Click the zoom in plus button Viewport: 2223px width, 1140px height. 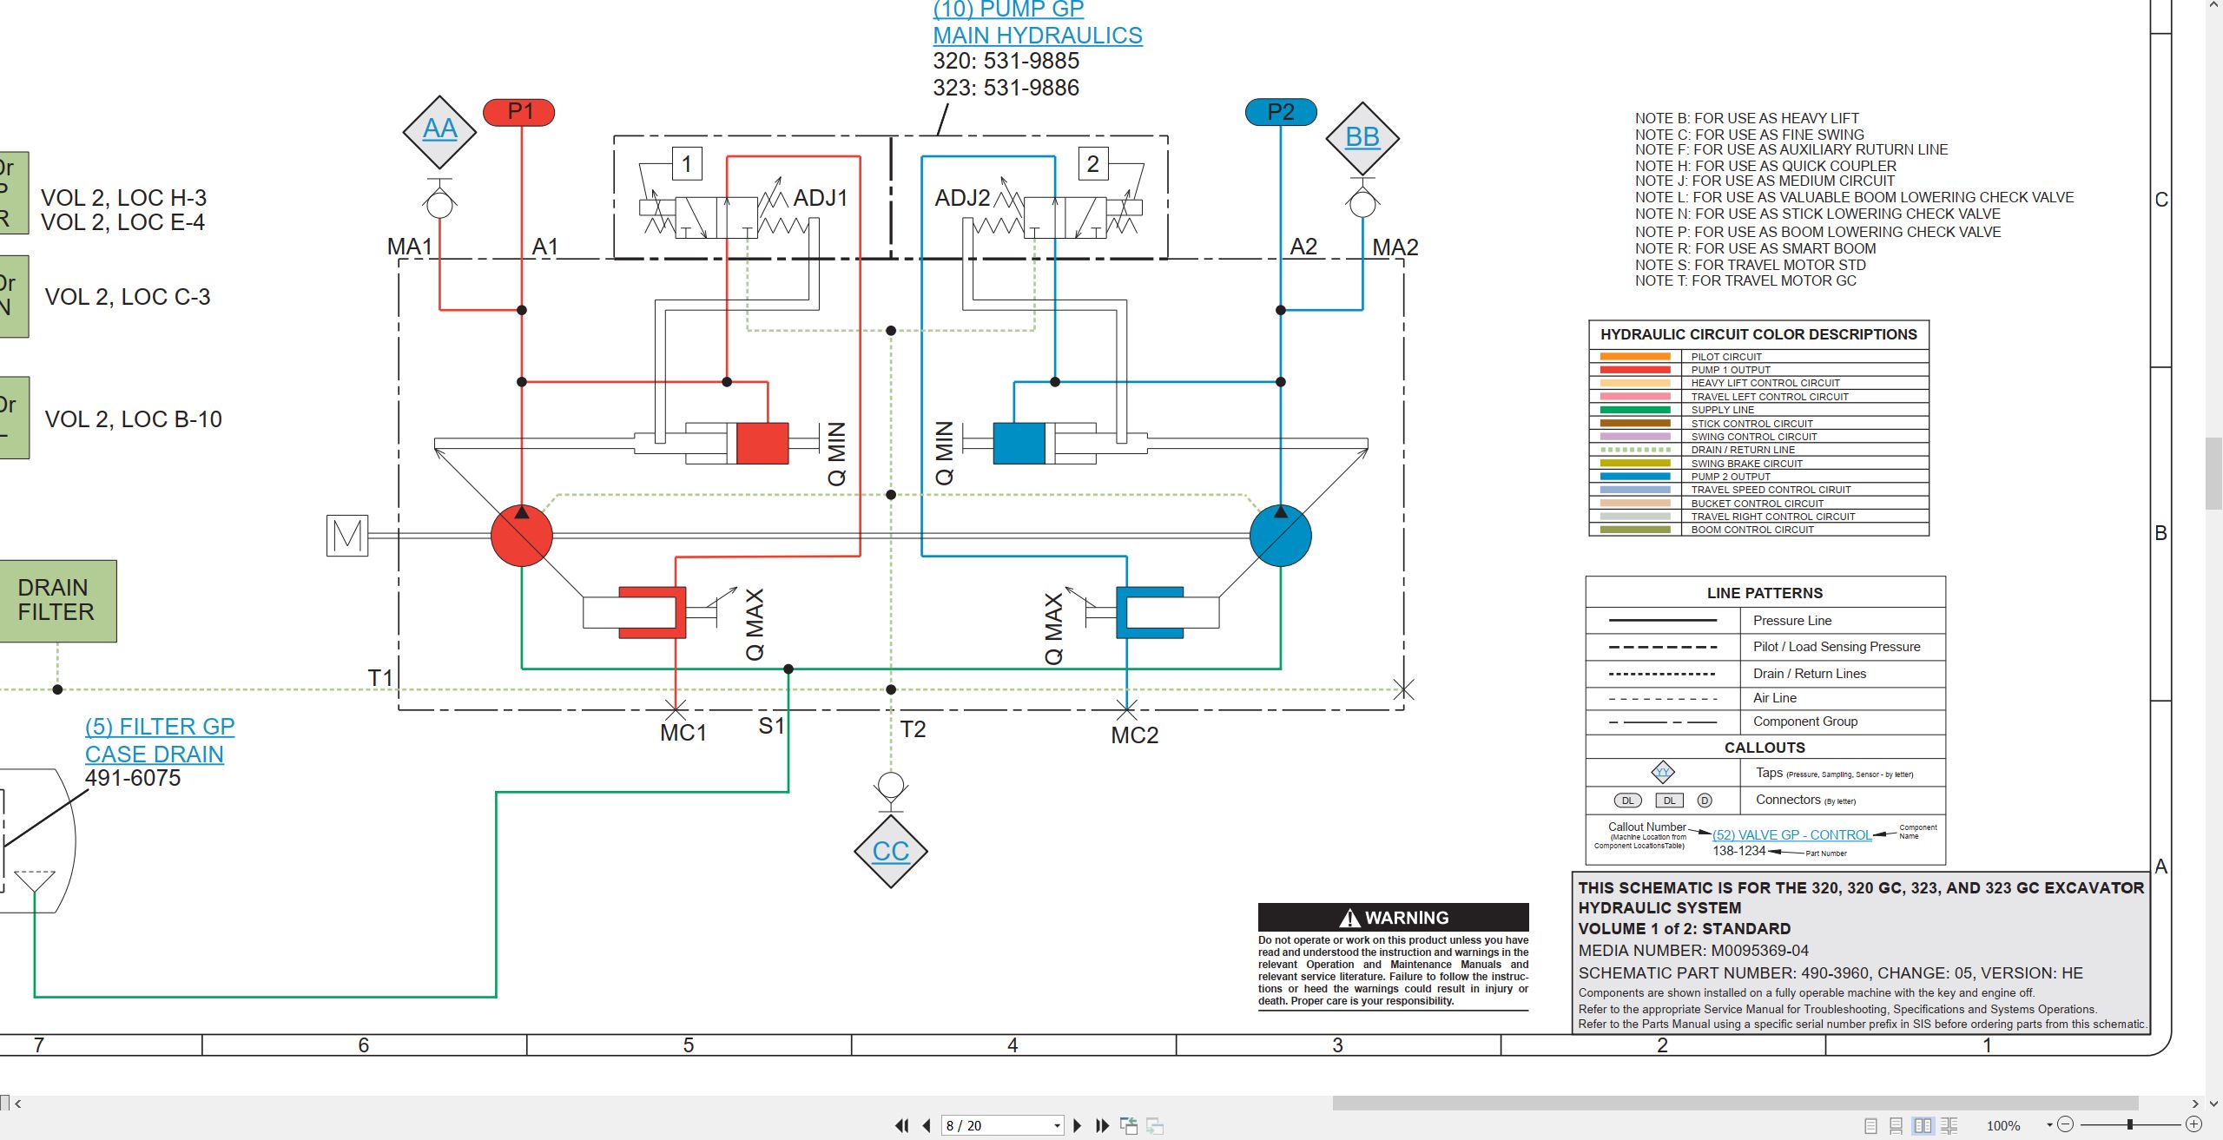[2193, 1124]
